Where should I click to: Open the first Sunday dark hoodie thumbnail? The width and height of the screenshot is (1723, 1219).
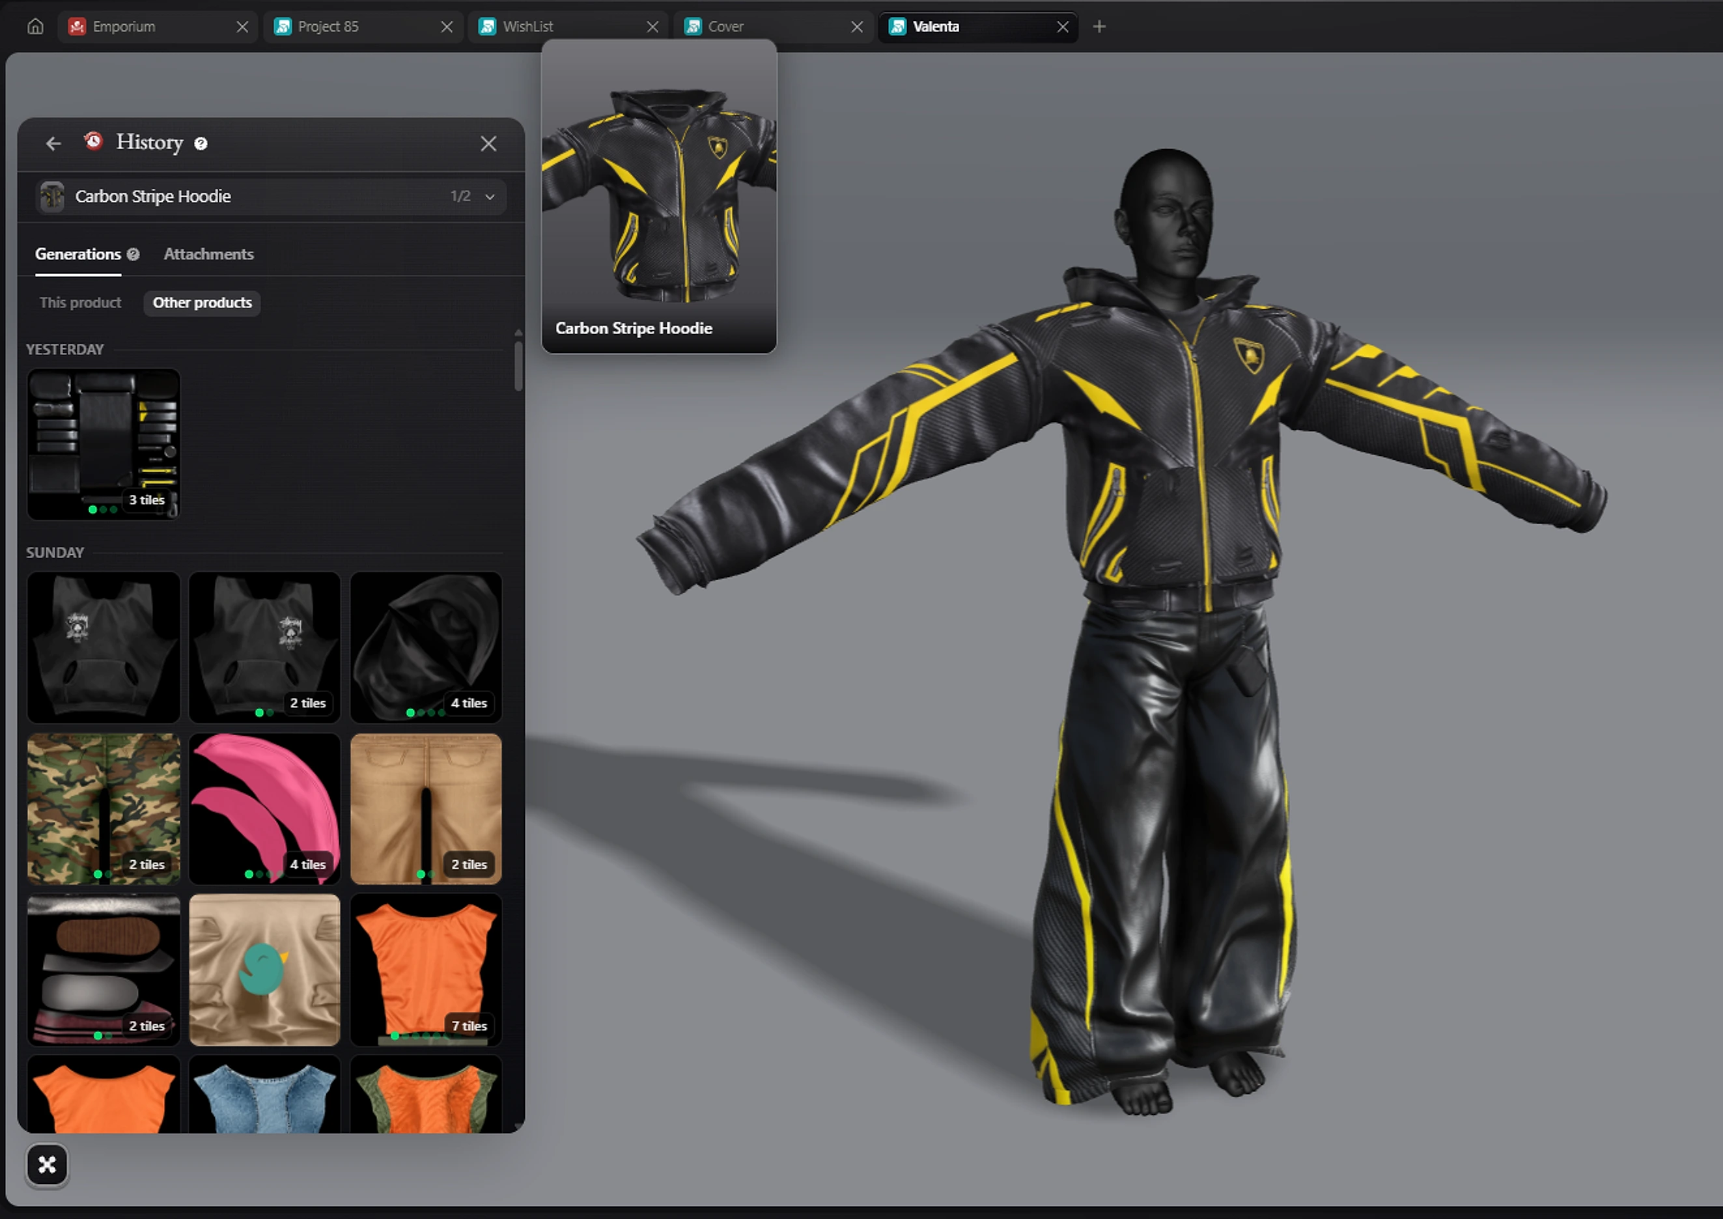click(104, 648)
